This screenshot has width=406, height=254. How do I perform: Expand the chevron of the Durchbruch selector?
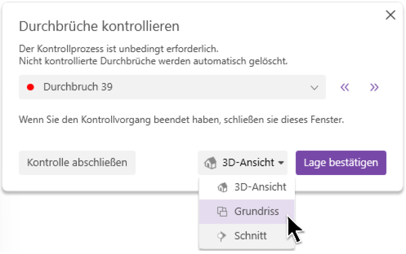pyautogui.click(x=314, y=87)
